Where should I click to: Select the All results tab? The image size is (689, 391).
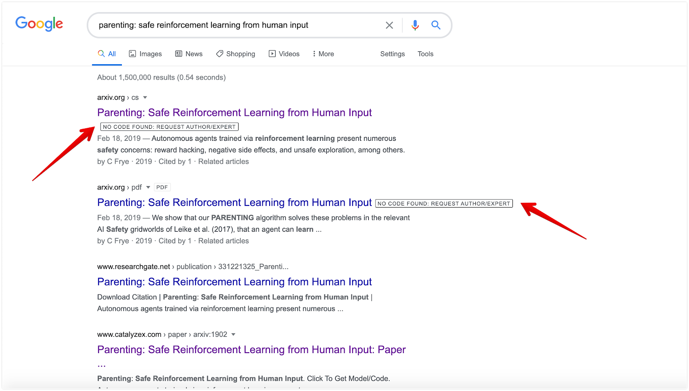107,54
